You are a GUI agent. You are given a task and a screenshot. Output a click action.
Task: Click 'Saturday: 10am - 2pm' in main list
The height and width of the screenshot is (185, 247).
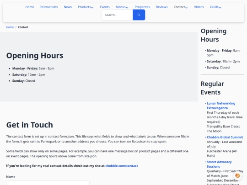click(29, 74)
